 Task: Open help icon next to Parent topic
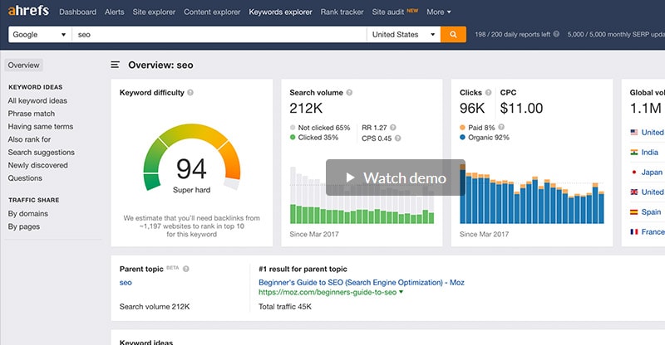[185, 269]
